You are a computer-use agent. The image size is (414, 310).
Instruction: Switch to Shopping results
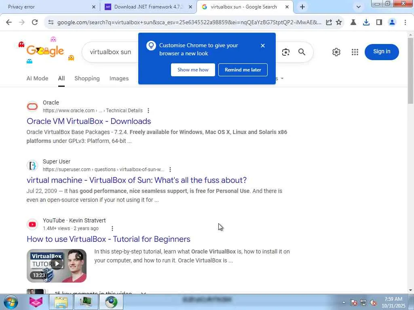[87, 78]
